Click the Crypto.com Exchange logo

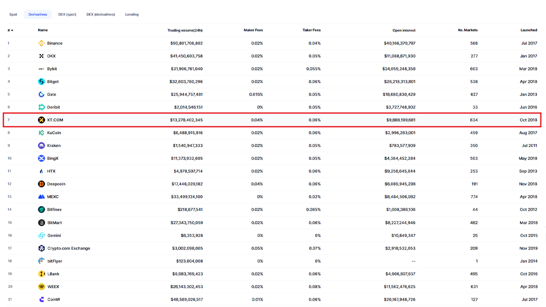point(41,248)
